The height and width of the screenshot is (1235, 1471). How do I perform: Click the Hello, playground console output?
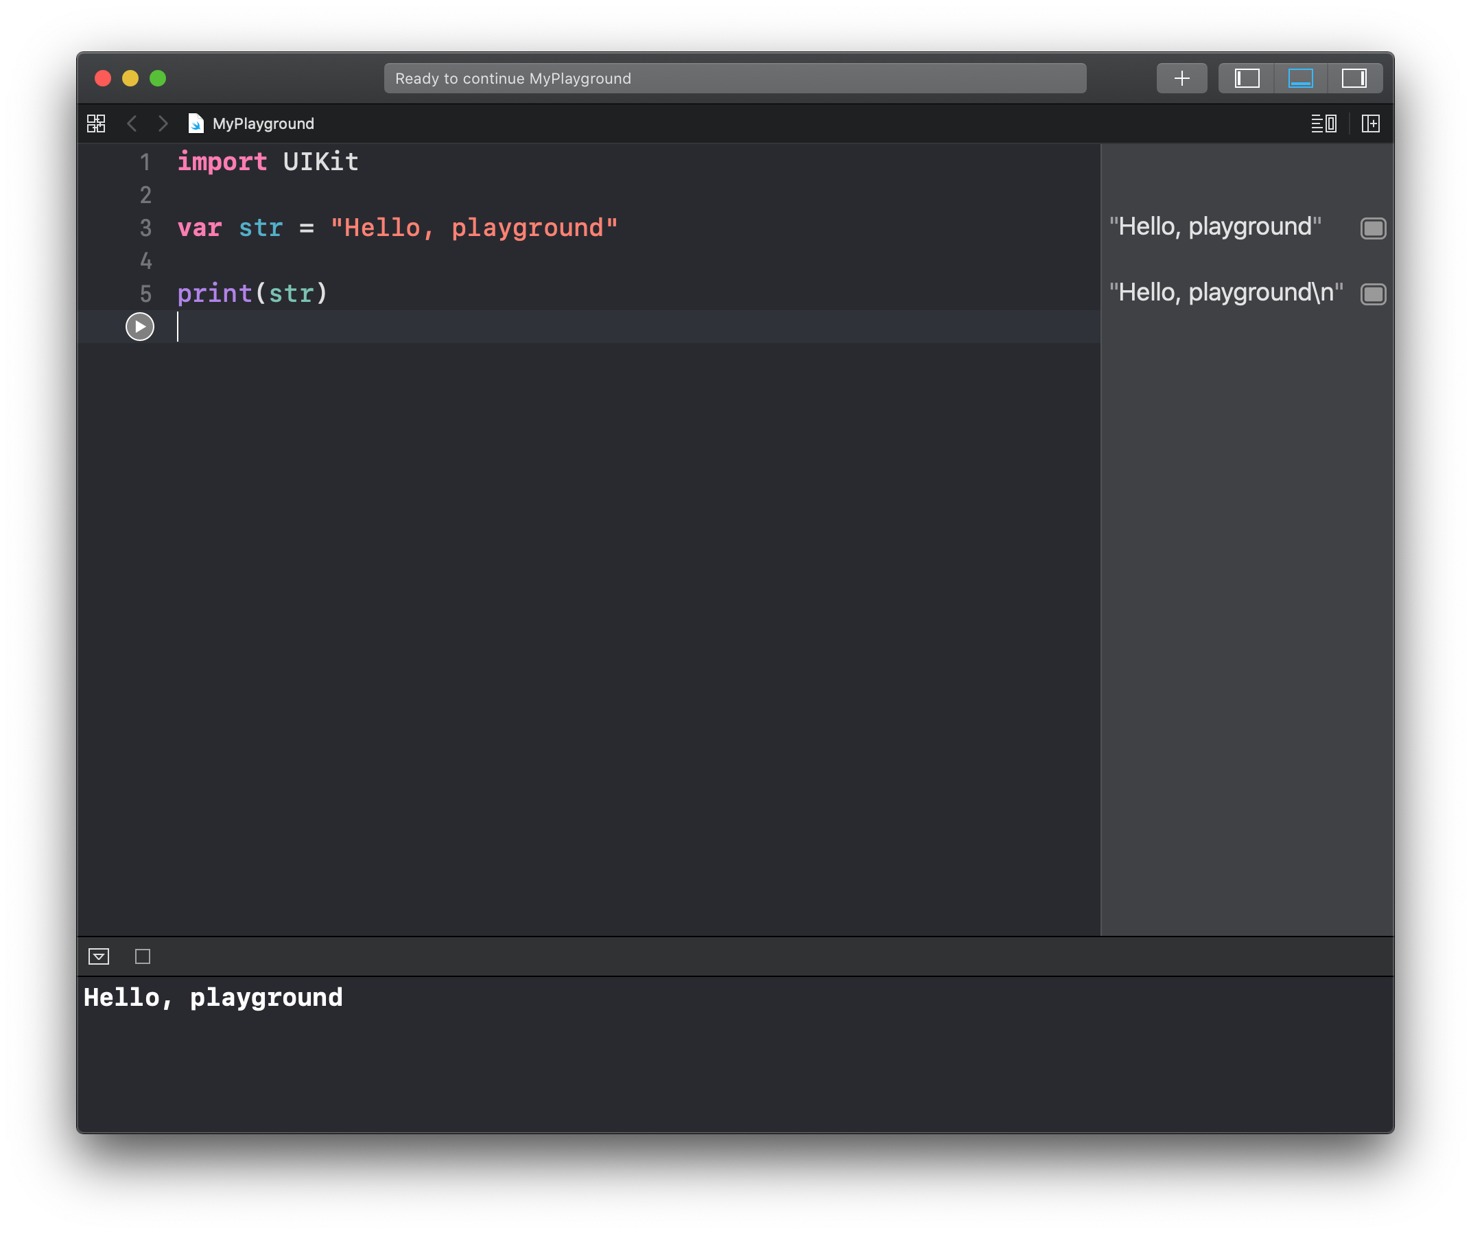coord(213,997)
